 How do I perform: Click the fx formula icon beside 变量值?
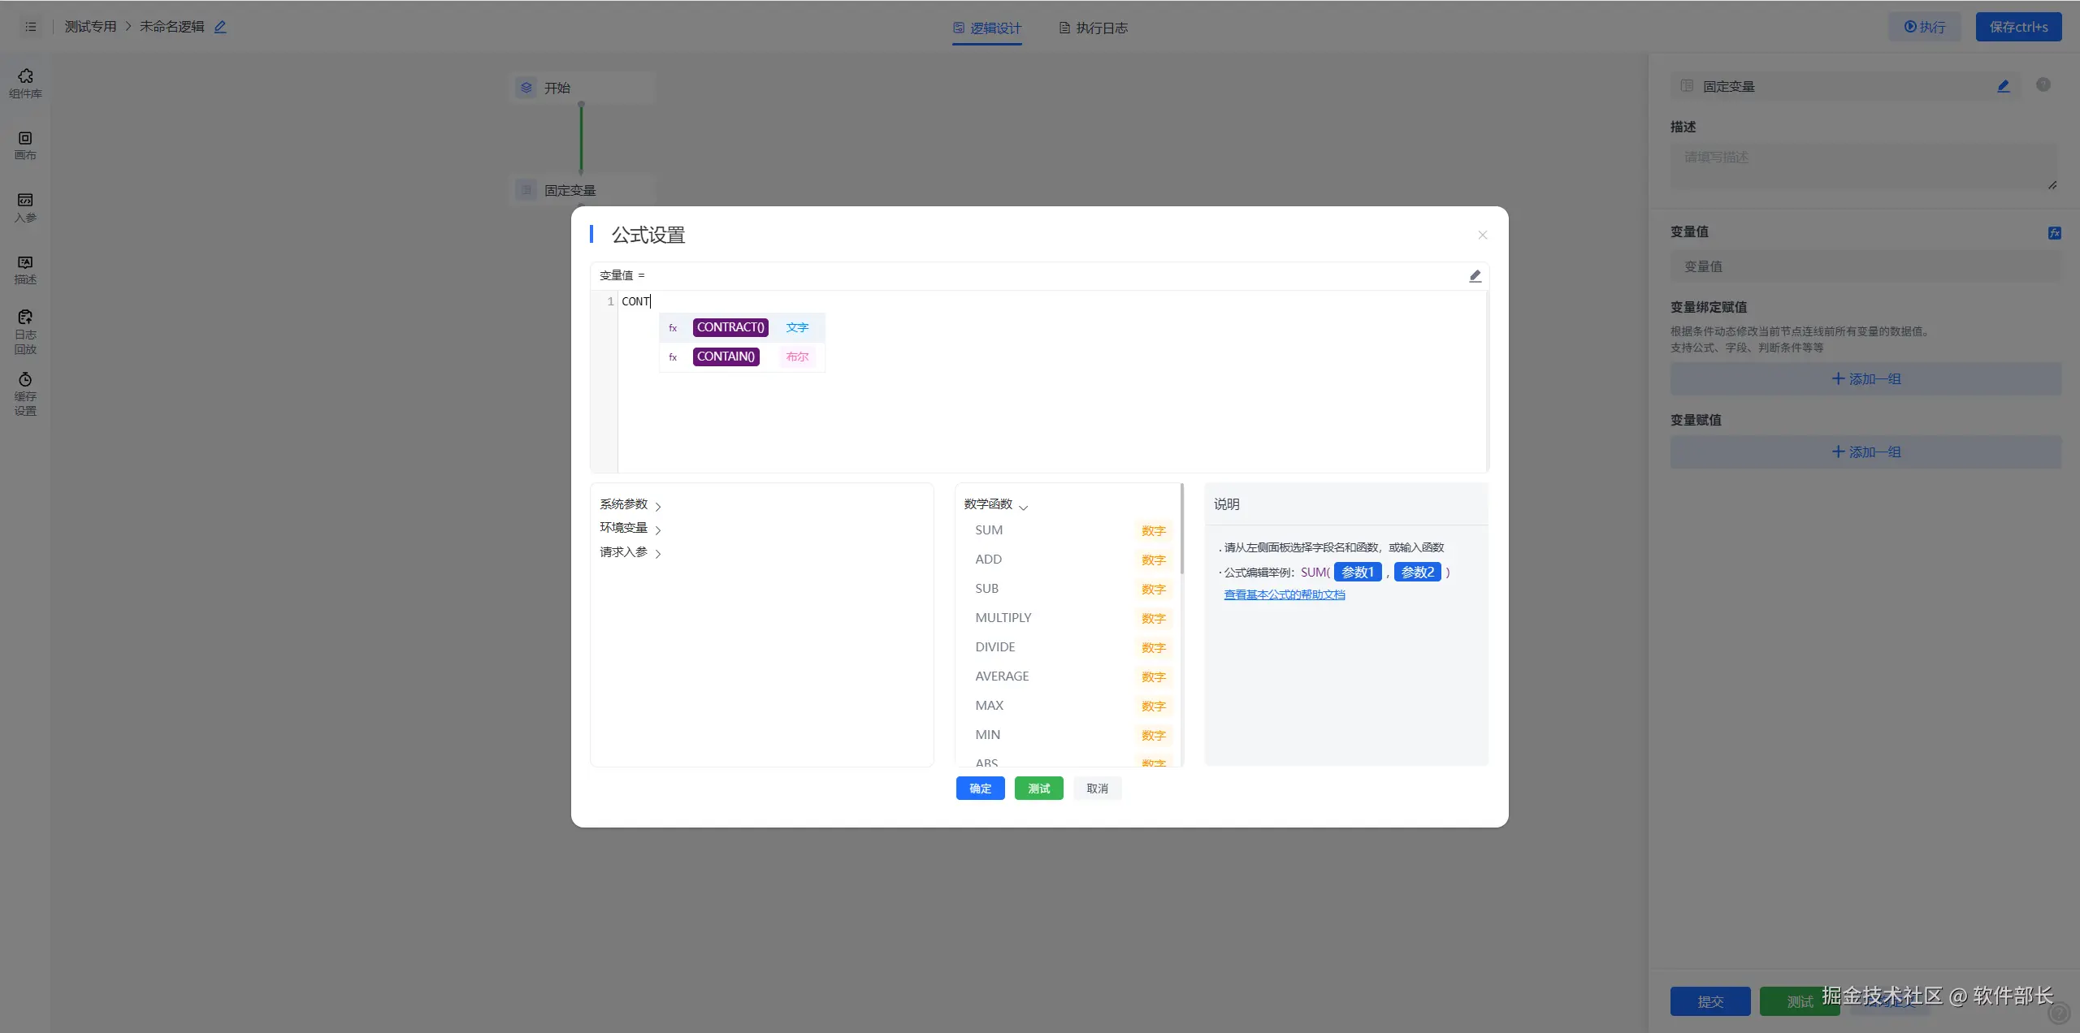click(x=2054, y=233)
